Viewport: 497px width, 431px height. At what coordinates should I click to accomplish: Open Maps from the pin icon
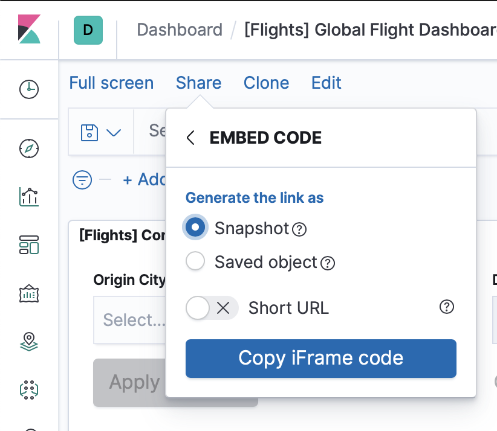(29, 342)
